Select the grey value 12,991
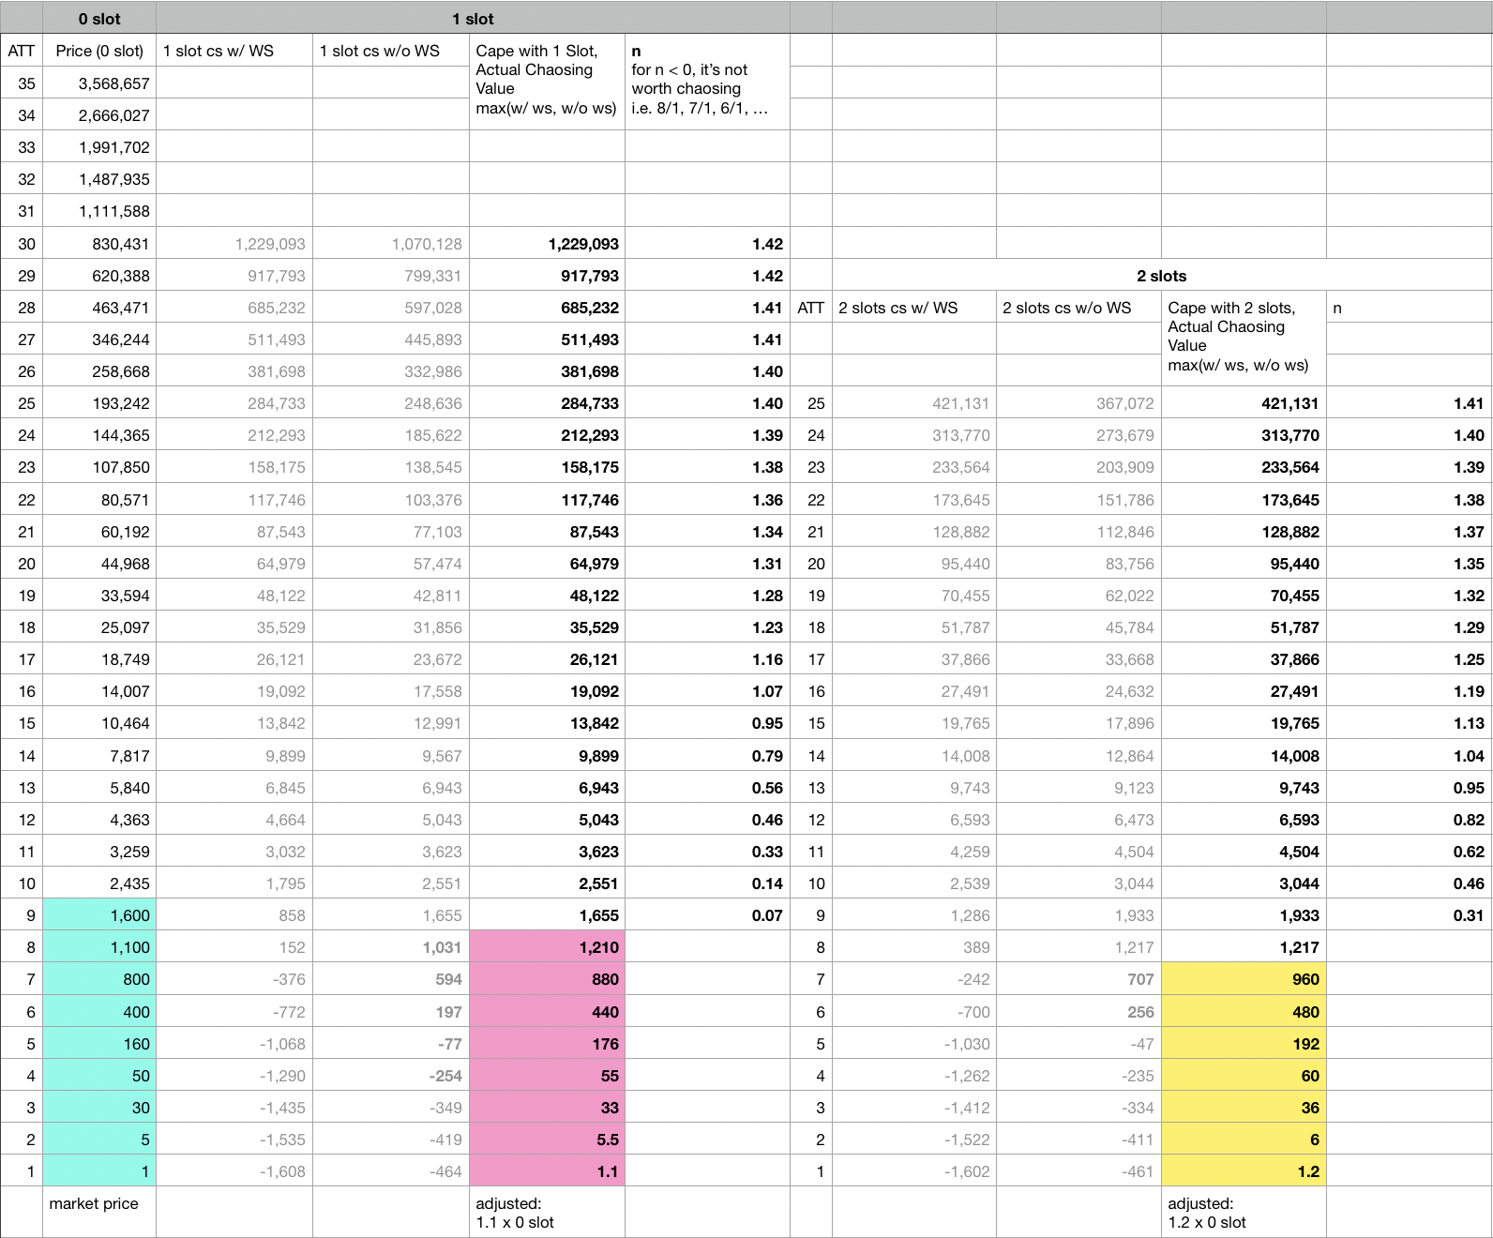Screen dimensions: 1493x1238 (x=391, y=723)
